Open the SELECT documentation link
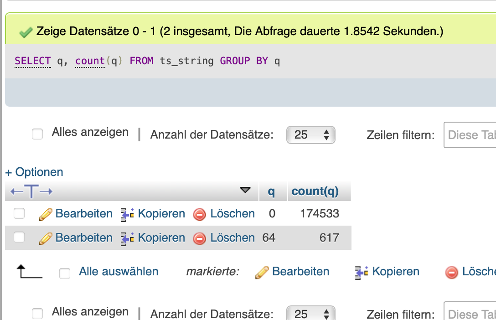This screenshot has width=496, height=320. click(x=31, y=60)
